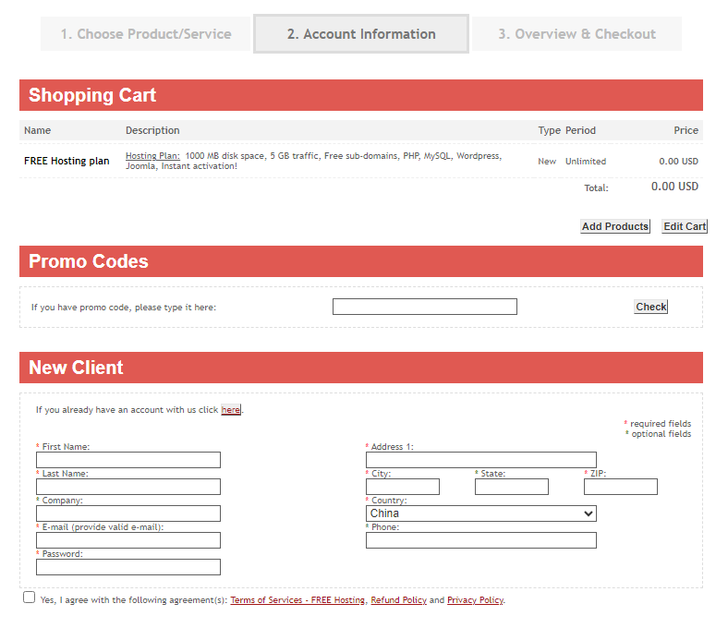Click the existing account 'here' link
Image resolution: width=716 pixels, height=640 pixels.
231,410
